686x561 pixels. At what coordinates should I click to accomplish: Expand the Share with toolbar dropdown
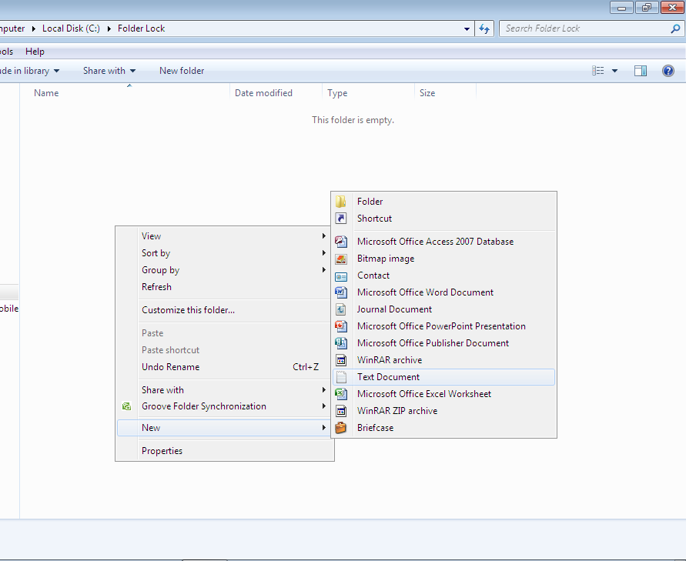click(132, 71)
